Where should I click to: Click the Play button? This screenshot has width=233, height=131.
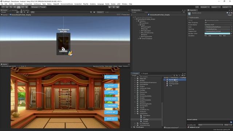110,7
